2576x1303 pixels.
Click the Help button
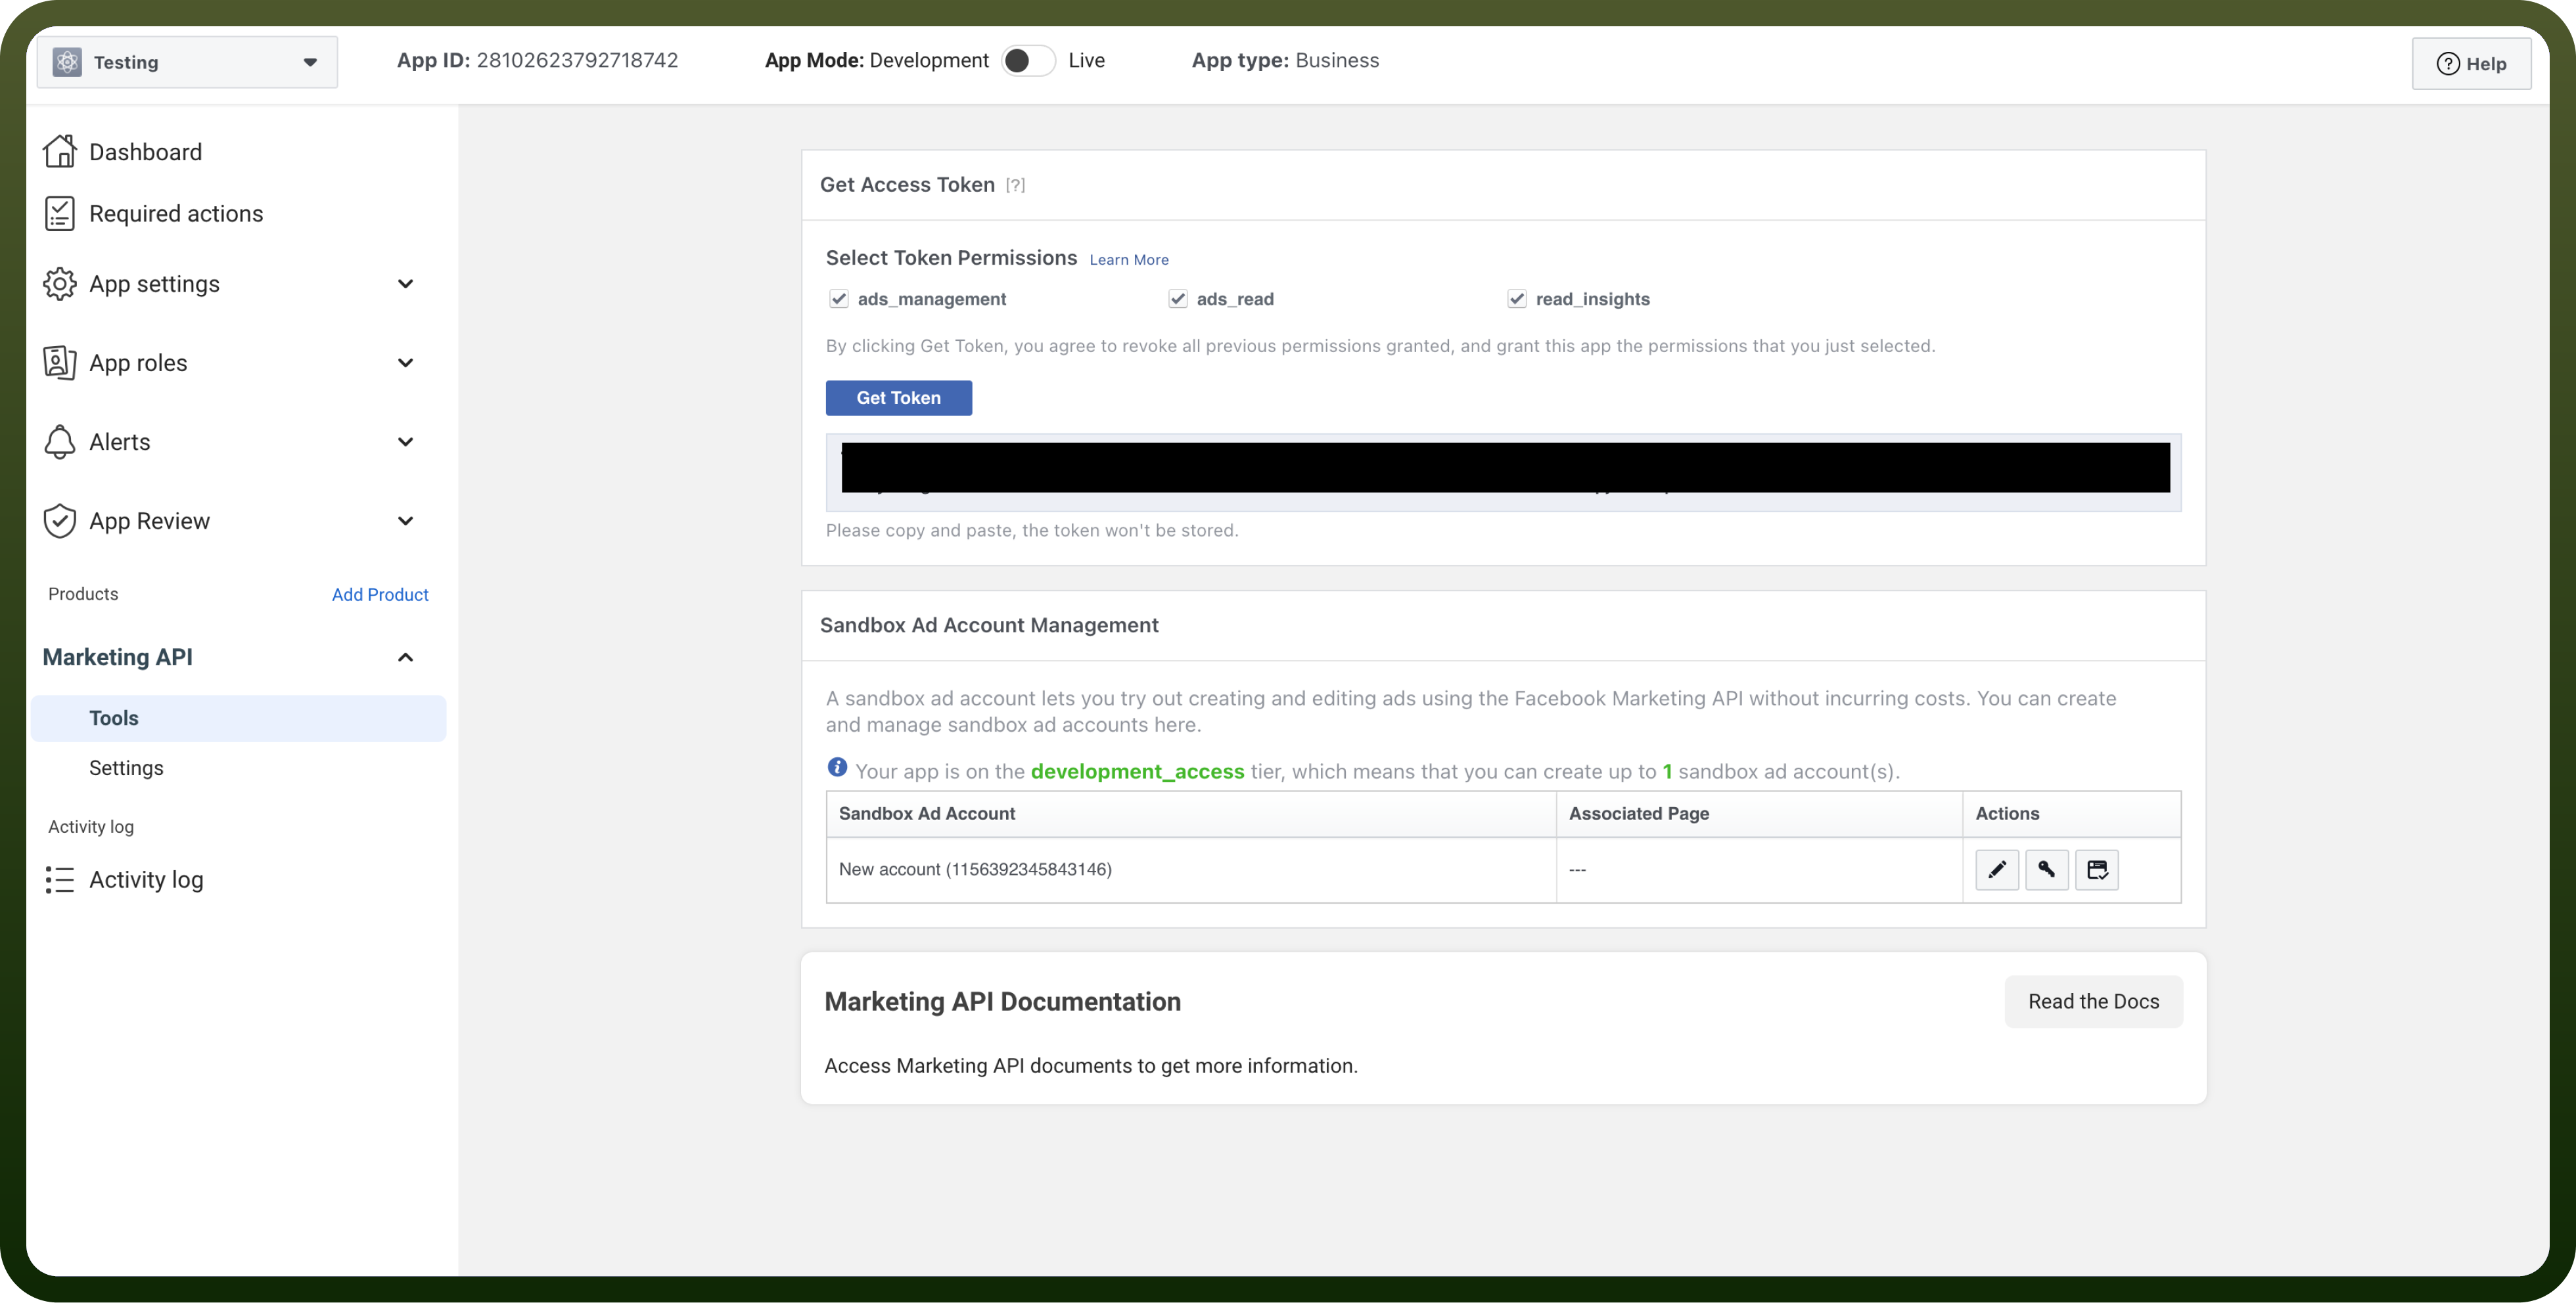click(2471, 64)
